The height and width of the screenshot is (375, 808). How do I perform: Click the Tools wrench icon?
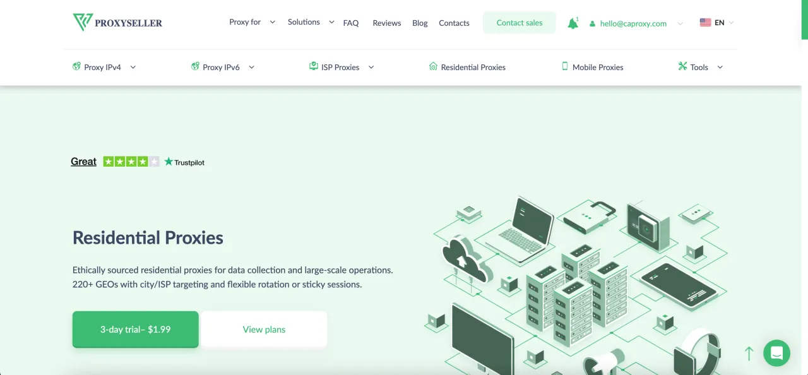(x=682, y=66)
